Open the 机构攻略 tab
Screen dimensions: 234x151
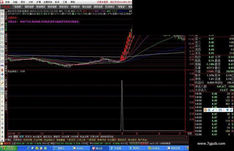[x=28, y=140]
